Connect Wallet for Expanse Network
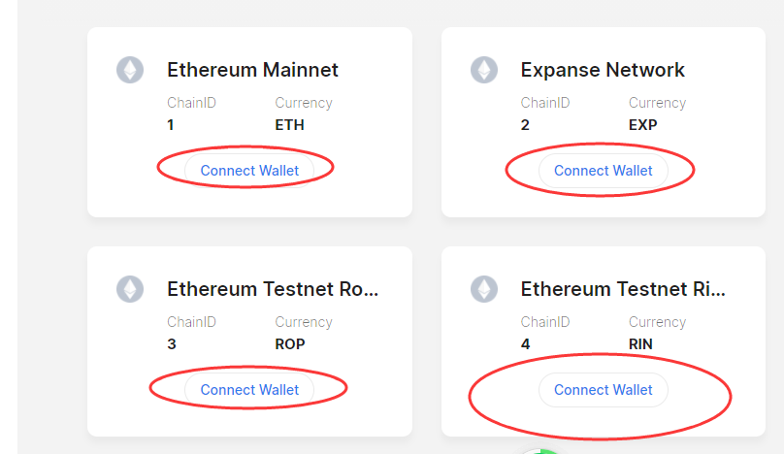 pyautogui.click(x=603, y=171)
